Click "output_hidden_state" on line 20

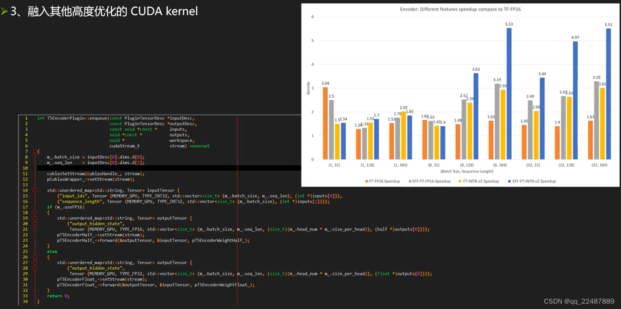pyautogui.click(x=97, y=224)
